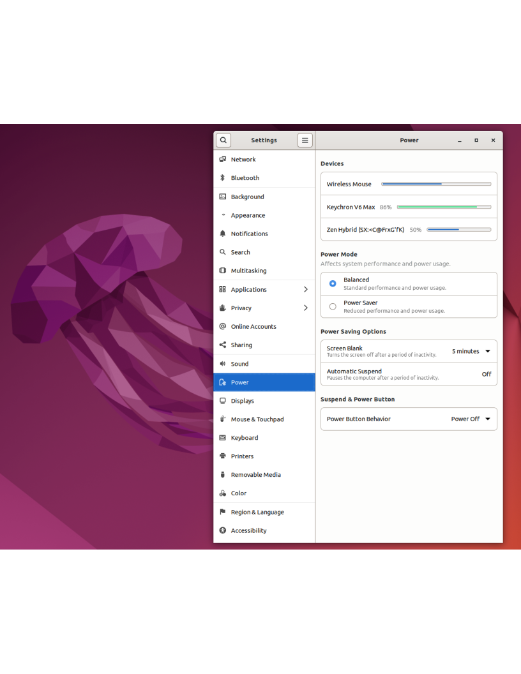This screenshot has width=521, height=674.
Task: Click the Appearance sidebar icon
Action: [223, 215]
